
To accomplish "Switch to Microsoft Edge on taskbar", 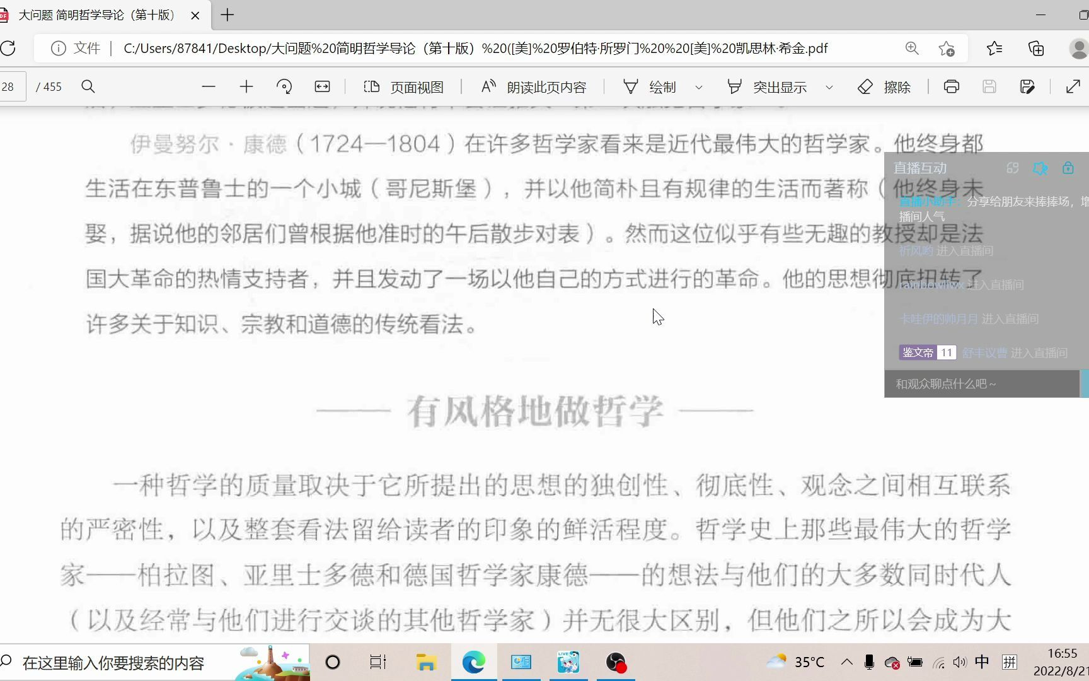I will pos(474,663).
